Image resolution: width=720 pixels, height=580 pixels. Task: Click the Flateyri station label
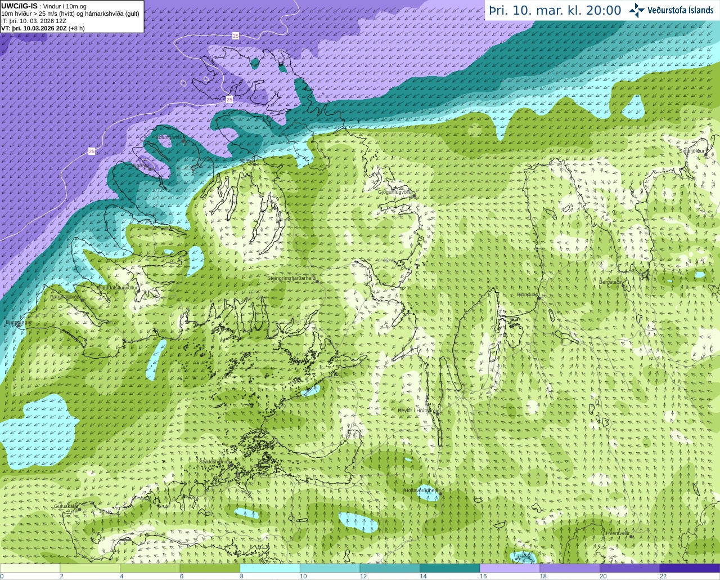[x=141, y=166]
